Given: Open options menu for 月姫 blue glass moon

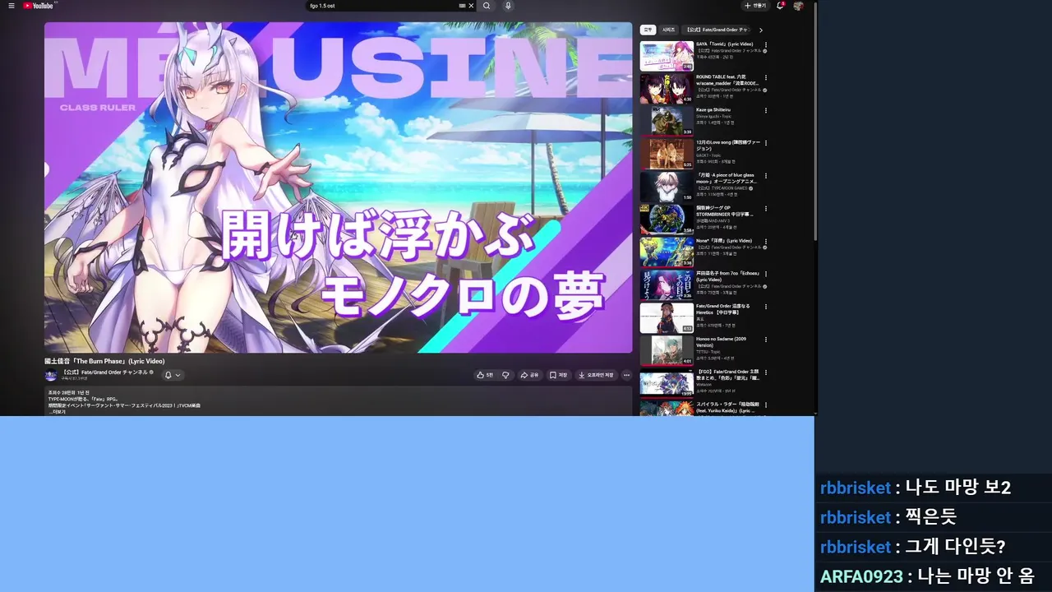Looking at the screenshot, I should point(765,176).
